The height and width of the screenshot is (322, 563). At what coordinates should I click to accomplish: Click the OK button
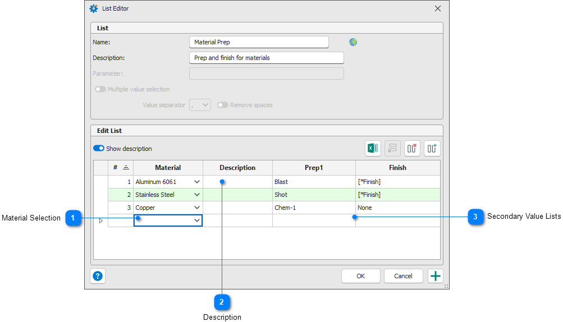click(361, 276)
